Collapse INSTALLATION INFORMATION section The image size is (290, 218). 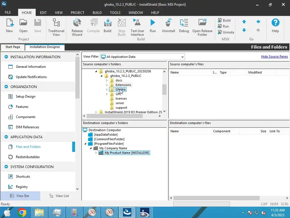pyautogui.click(x=6, y=57)
